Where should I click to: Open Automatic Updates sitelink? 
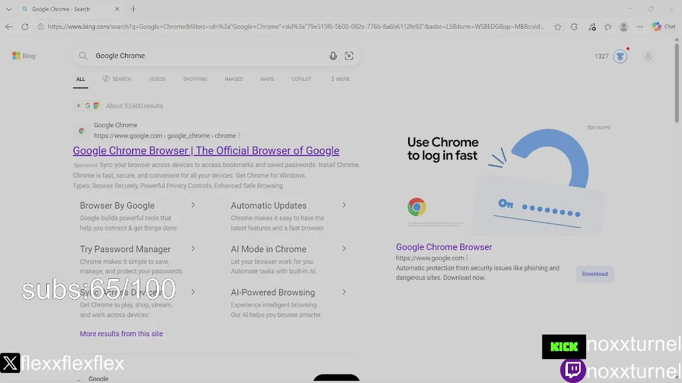(x=269, y=205)
